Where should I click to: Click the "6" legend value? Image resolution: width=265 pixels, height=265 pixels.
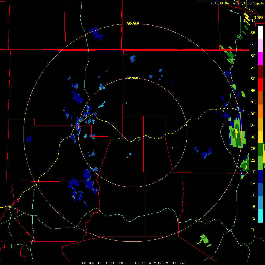coord(254,207)
